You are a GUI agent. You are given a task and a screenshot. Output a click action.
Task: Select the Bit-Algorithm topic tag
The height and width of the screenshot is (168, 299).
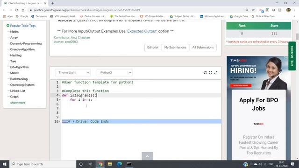(x=19, y=67)
